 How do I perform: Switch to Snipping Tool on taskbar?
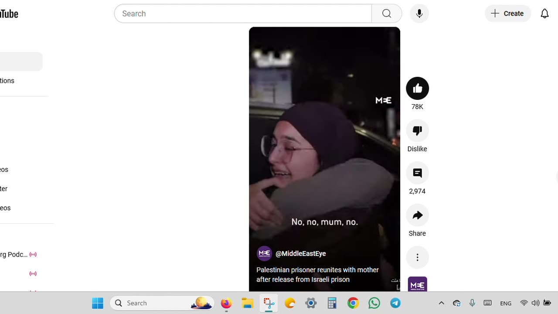click(x=269, y=303)
